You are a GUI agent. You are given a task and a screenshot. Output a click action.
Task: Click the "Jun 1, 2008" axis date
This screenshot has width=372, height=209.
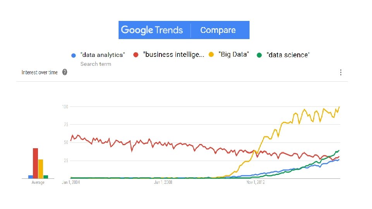click(163, 182)
